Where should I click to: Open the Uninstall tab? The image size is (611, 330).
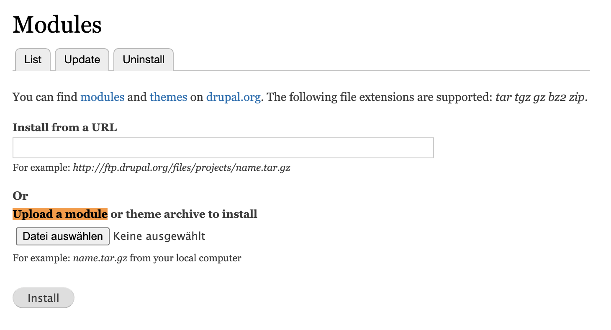point(144,59)
